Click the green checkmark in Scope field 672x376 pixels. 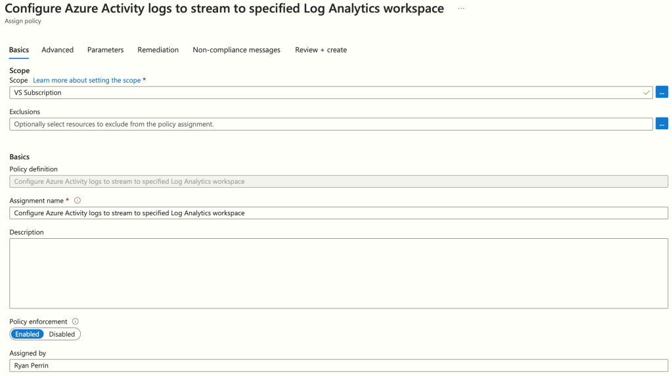(647, 93)
